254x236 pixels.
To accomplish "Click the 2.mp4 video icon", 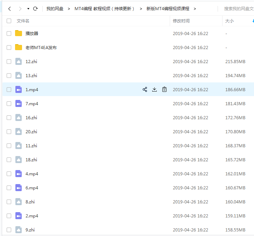I will [19, 216].
